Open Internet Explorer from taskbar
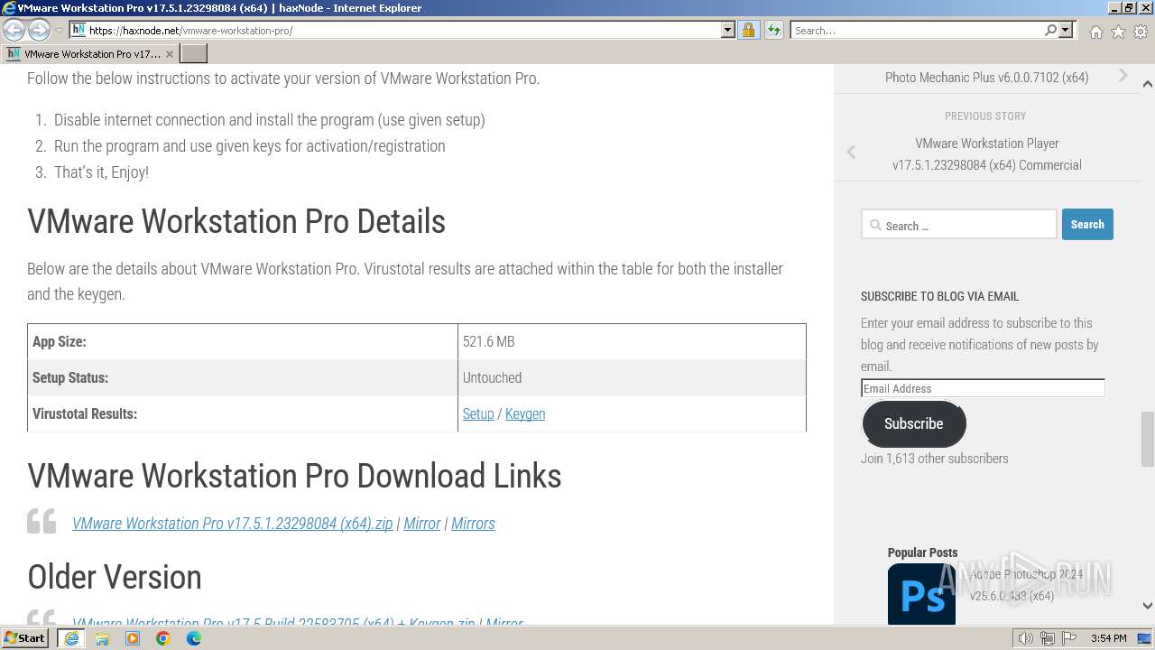1155x650 pixels. click(70, 638)
